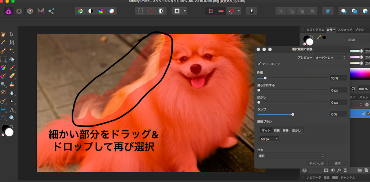Select the Zoom magnifier tool
Image resolution: width=370 pixels, height=182 pixels.
click(x=12, y=118)
